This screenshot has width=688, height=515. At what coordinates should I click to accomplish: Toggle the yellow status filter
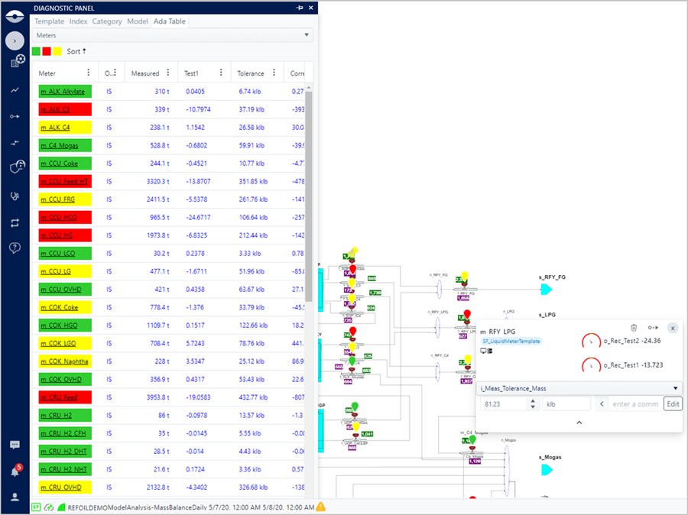57,51
